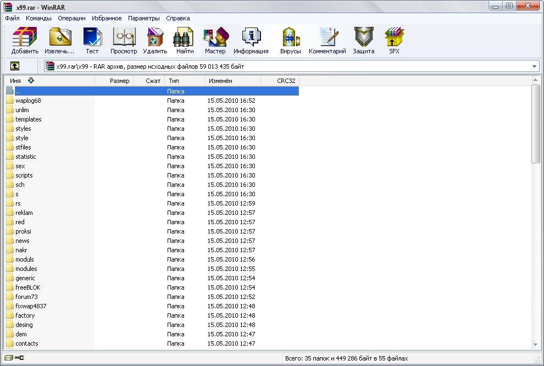The width and height of the screenshot is (544, 366).
Task: Open the Операции menu
Action: click(x=71, y=18)
